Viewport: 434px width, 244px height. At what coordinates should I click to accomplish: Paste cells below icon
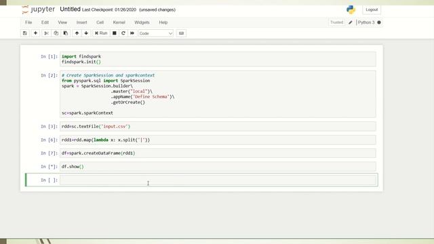click(x=66, y=33)
